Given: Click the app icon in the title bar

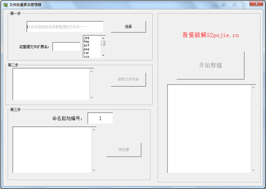Looking at the screenshot, I should click(x=5, y=4).
